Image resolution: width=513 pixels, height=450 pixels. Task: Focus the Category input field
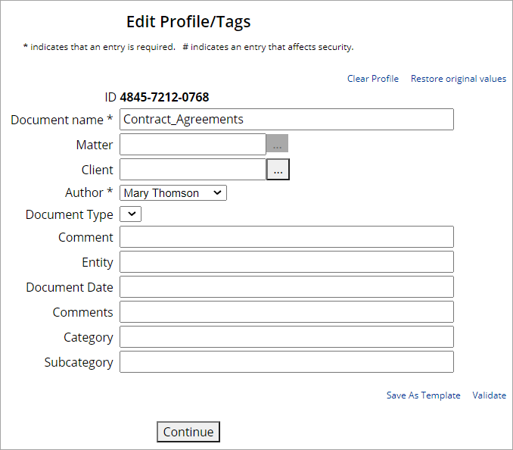(286, 337)
